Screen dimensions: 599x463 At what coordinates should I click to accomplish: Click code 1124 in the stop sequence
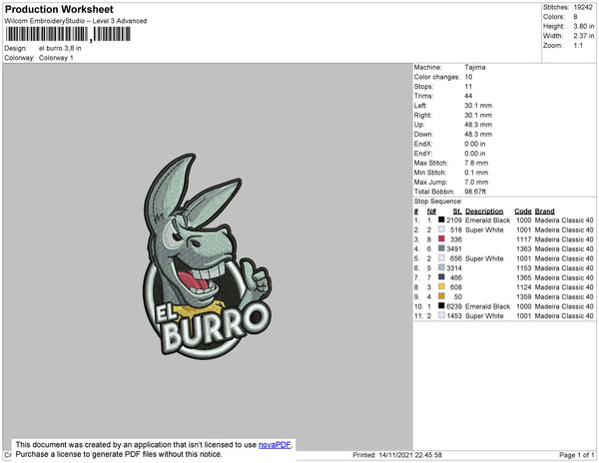point(523,287)
